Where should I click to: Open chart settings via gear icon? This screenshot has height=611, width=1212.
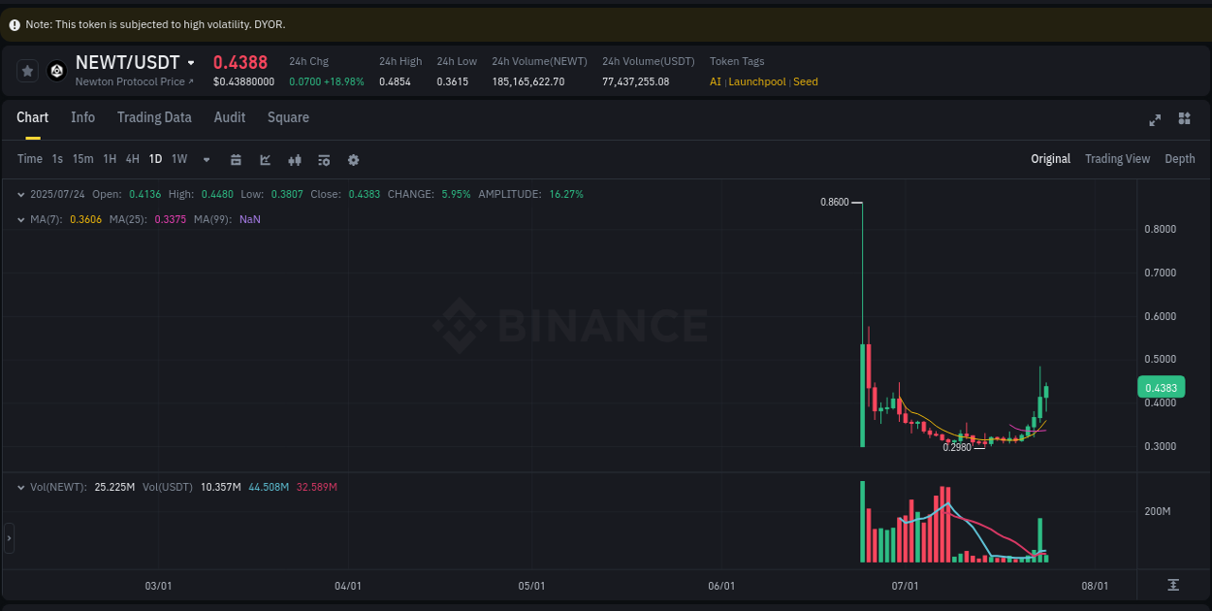(353, 159)
